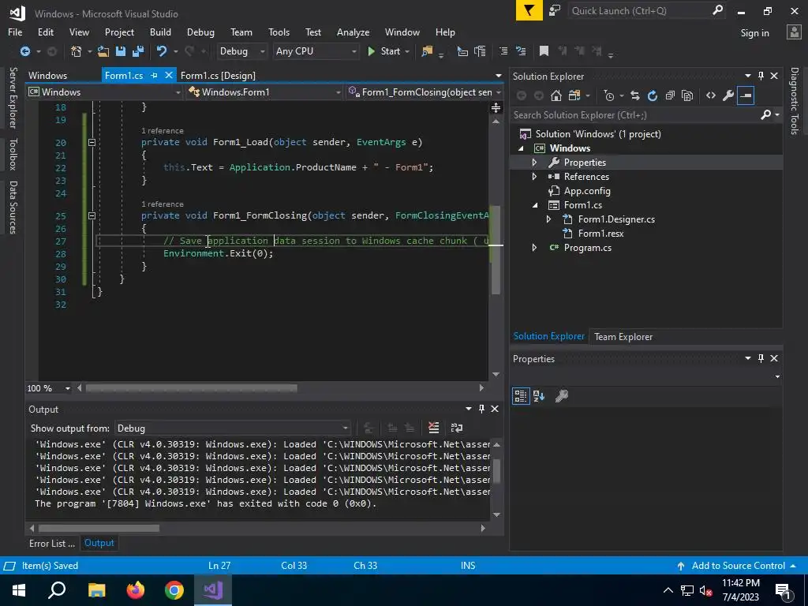Click Sync with Active Document icon

coord(635,95)
